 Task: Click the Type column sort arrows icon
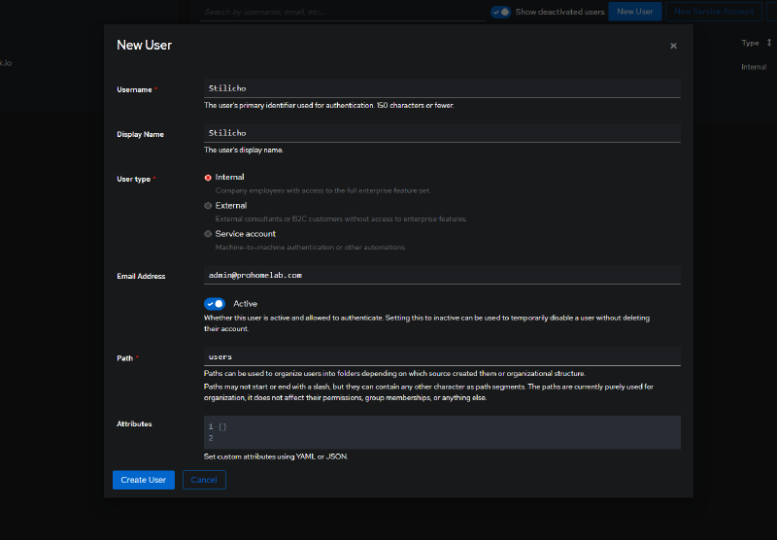tap(769, 43)
